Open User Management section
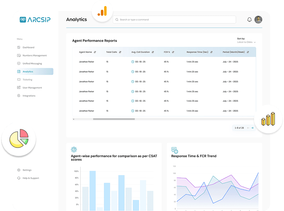 [32, 88]
